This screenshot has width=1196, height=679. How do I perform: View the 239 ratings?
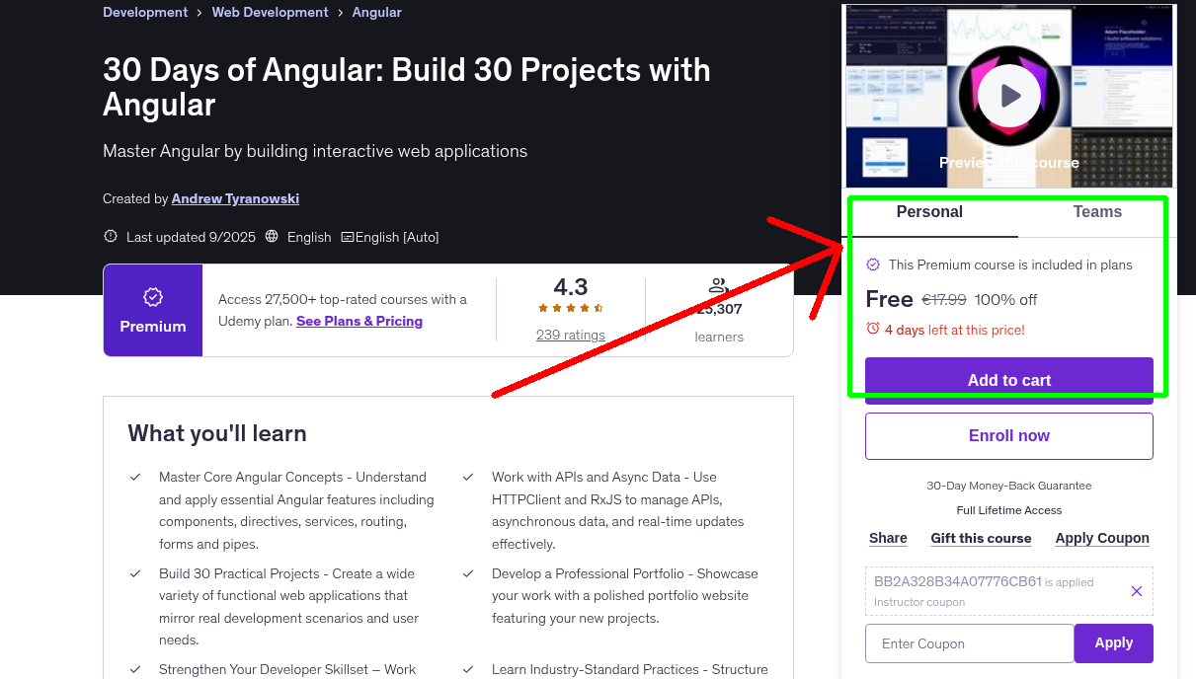(x=570, y=335)
